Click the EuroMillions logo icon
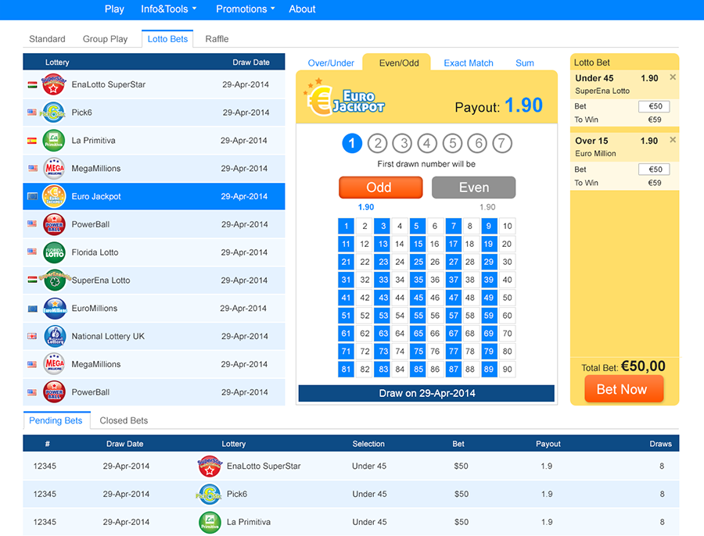The height and width of the screenshot is (536, 704). [x=53, y=309]
